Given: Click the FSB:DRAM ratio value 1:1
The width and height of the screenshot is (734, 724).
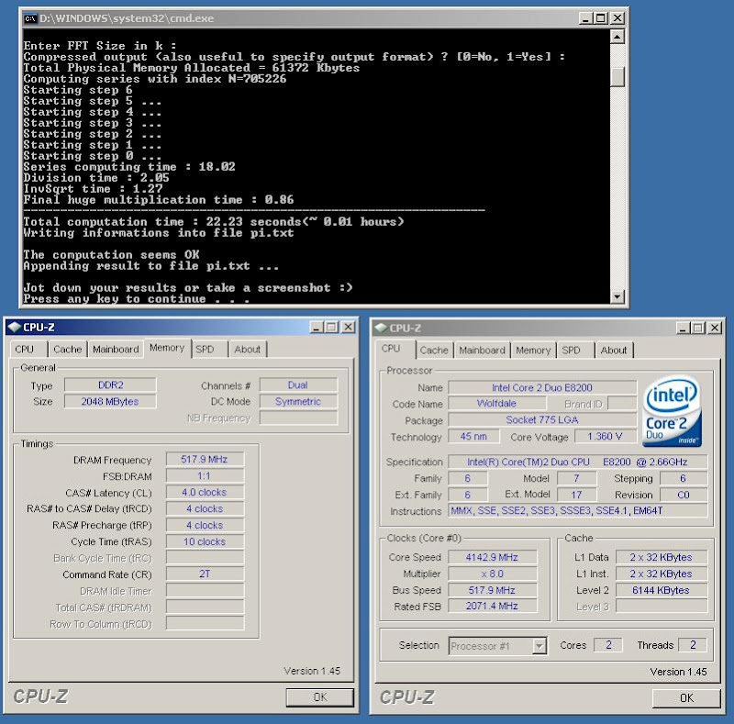Looking at the screenshot, I should click(x=205, y=476).
